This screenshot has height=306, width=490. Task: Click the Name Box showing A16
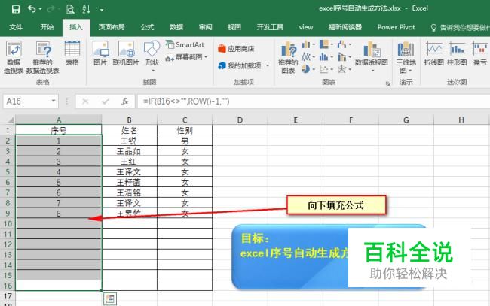point(26,101)
